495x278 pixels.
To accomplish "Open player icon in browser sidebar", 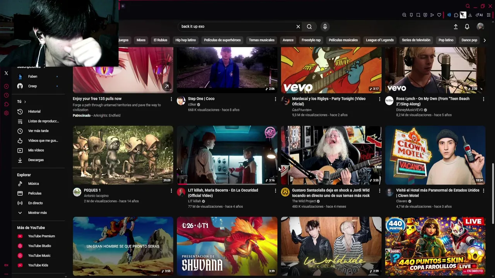I will tap(6, 86).
